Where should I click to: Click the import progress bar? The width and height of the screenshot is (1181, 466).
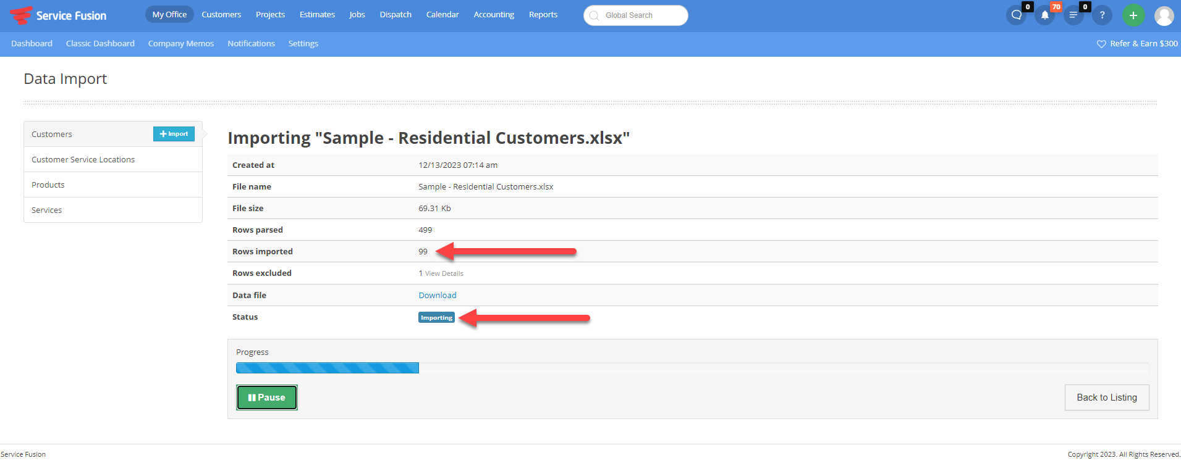[692, 368]
